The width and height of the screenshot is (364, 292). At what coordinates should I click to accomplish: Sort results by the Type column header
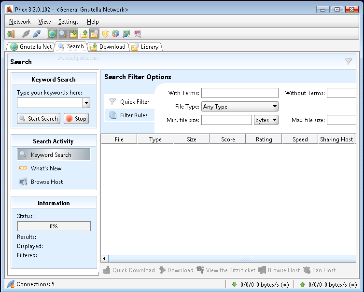pyautogui.click(x=155, y=139)
